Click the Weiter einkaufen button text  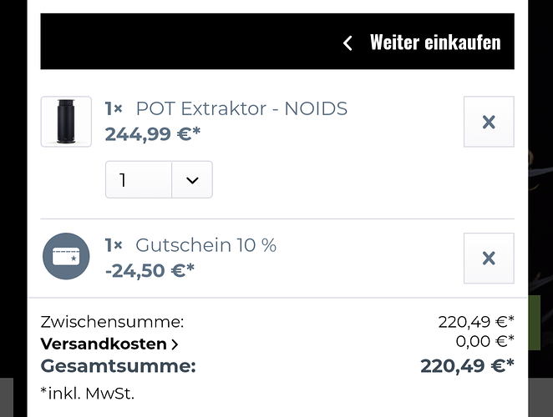(x=434, y=42)
